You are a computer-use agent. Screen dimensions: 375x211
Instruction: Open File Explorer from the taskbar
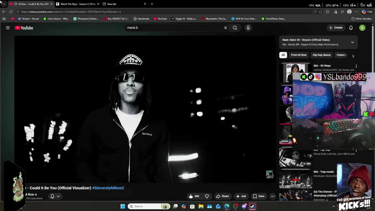click(201, 206)
